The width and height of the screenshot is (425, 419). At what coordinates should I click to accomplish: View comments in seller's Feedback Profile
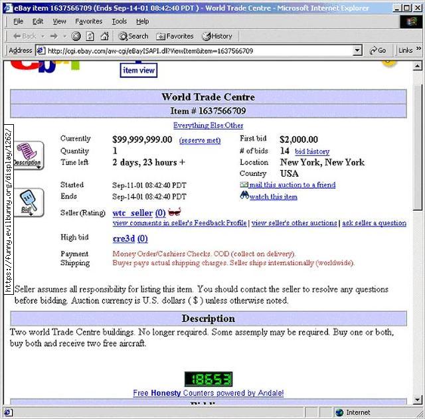[179, 223]
